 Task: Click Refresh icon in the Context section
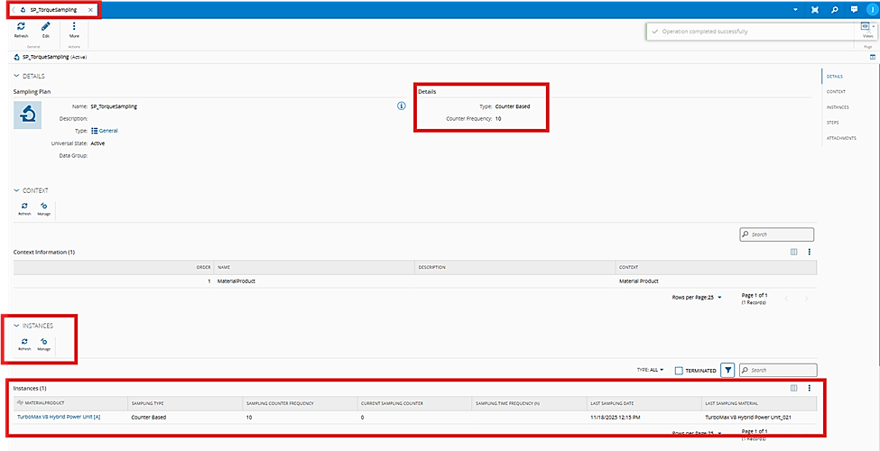click(24, 207)
